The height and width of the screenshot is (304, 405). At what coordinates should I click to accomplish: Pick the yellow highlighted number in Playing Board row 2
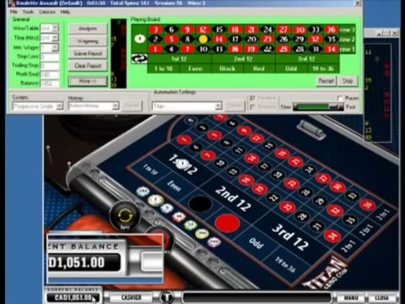(x=202, y=39)
